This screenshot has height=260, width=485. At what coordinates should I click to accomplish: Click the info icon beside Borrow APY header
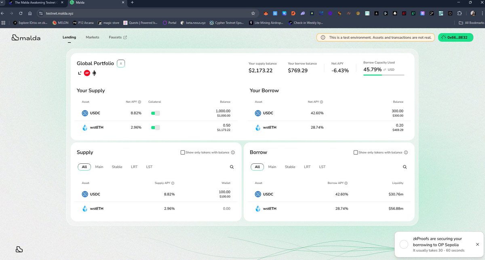[x=346, y=183]
